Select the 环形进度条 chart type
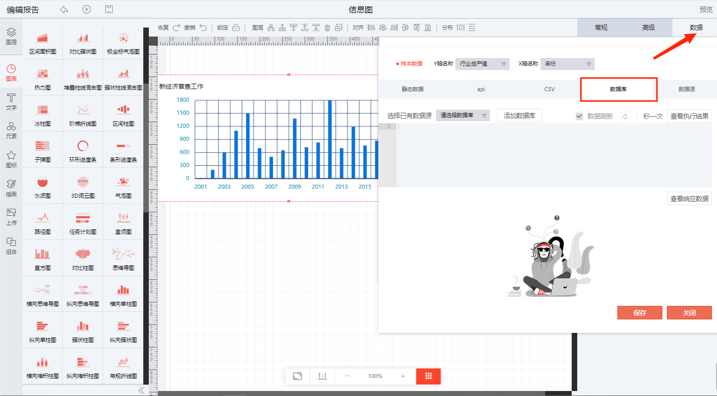Image resolution: width=717 pixels, height=396 pixels. coord(83,151)
